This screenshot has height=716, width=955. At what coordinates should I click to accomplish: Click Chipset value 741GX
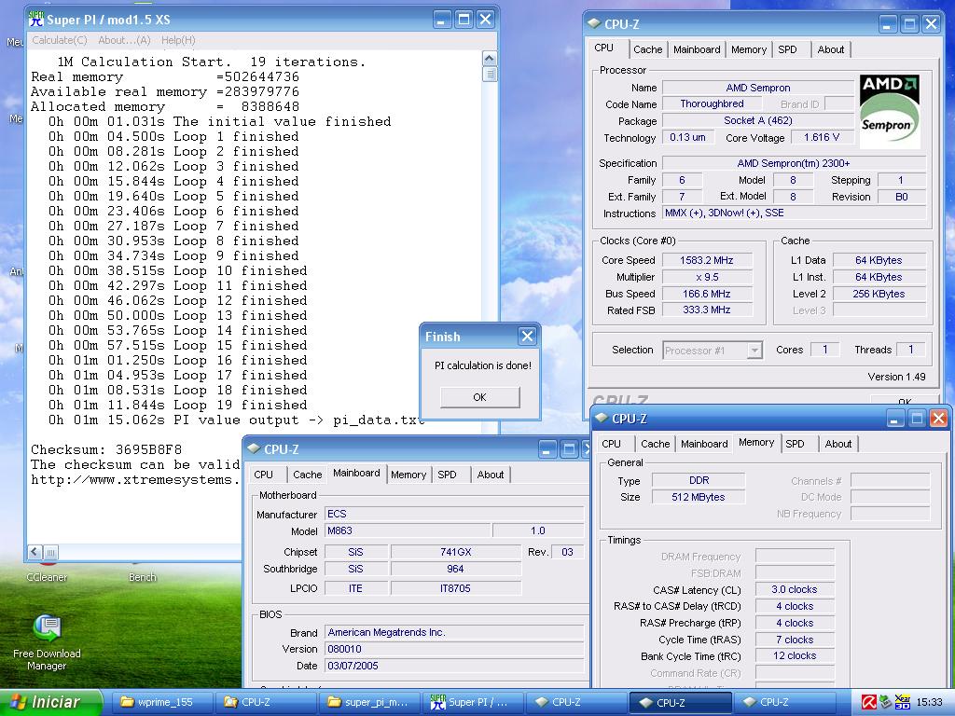[x=455, y=552]
